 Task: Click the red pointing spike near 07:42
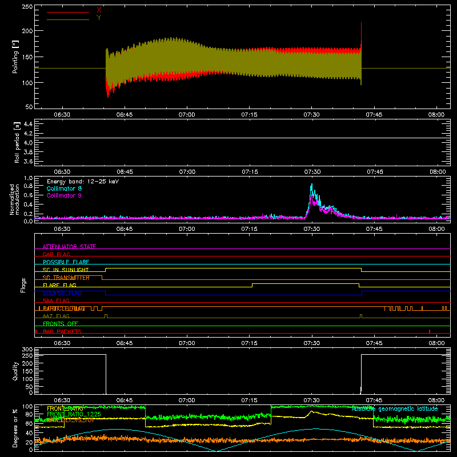362,33
